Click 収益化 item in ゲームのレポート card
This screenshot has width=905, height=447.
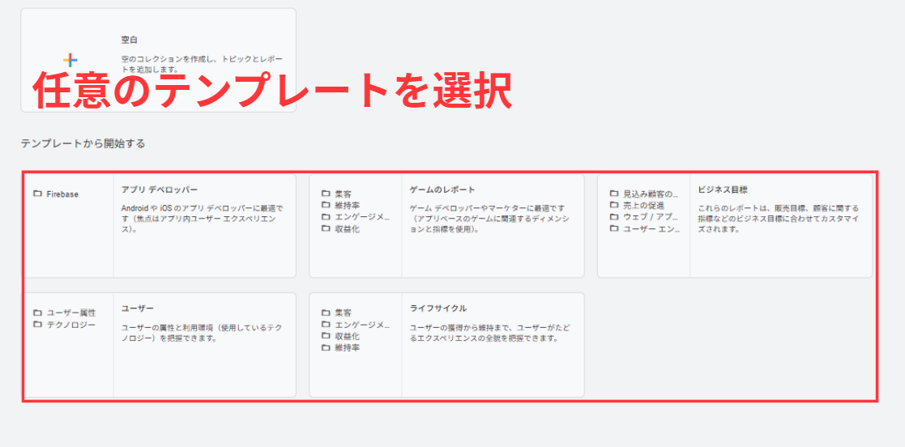347,229
